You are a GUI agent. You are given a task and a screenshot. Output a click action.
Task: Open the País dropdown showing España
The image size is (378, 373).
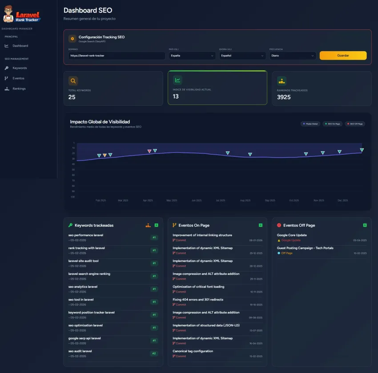click(192, 56)
